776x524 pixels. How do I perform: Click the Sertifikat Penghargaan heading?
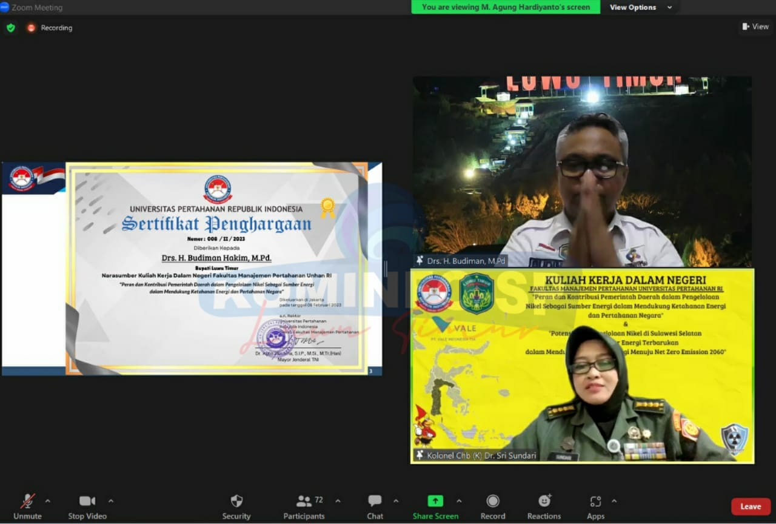tap(216, 224)
